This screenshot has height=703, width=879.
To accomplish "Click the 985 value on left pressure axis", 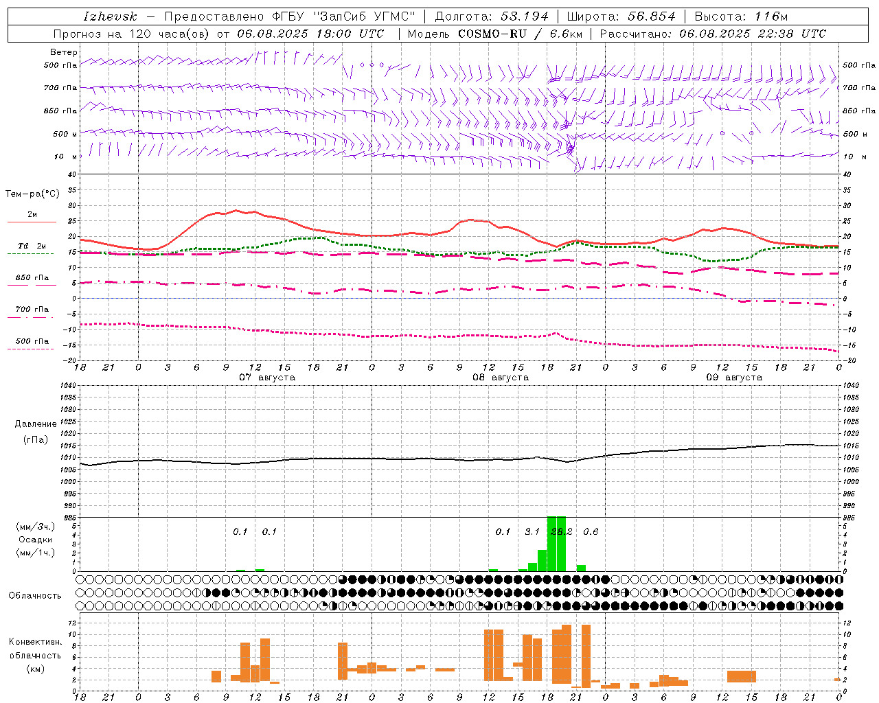I will pos(69,518).
